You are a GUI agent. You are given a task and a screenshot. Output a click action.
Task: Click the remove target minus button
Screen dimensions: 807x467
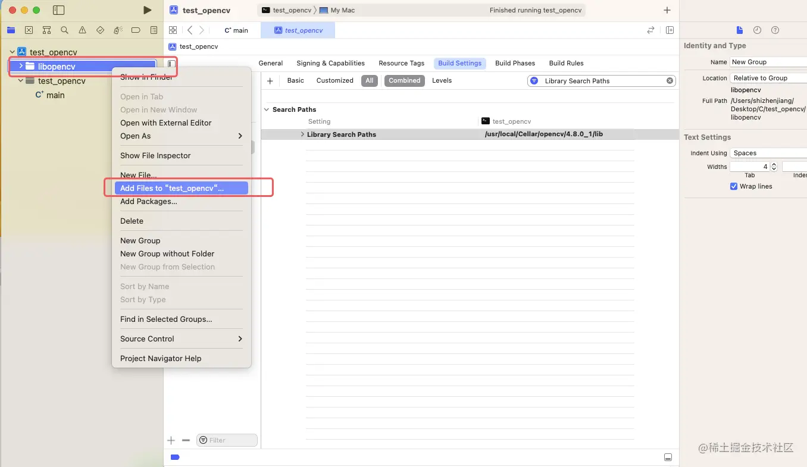point(186,440)
